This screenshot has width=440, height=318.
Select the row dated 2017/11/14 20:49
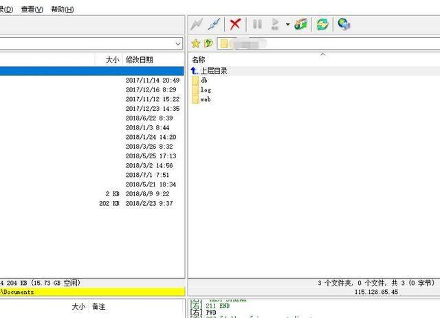pos(91,81)
